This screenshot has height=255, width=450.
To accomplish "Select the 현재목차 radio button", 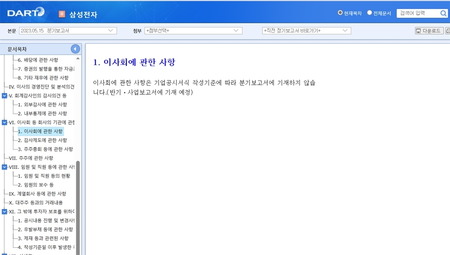I will pos(340,13).
